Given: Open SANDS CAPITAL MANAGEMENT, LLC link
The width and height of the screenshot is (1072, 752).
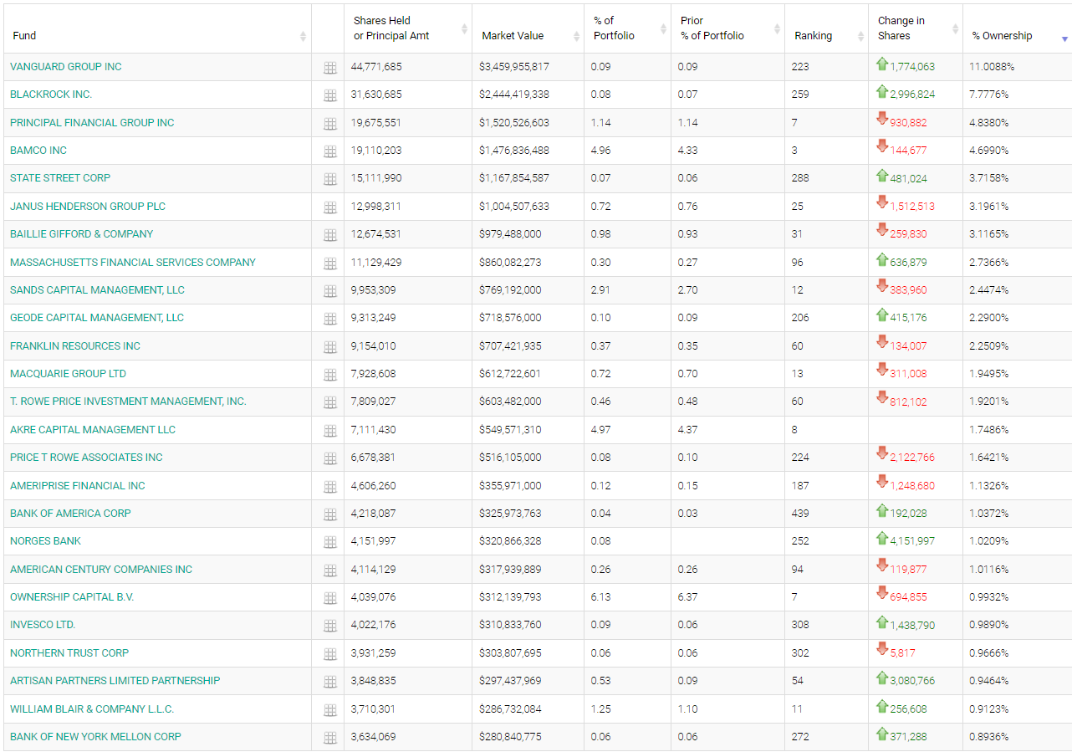Looking at the screenshot, I should click(x=97, y=290).
